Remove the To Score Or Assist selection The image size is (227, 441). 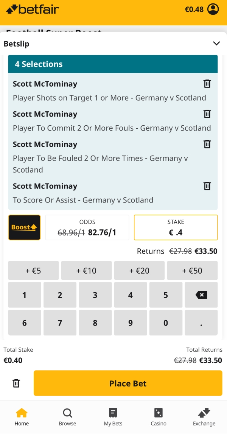[207, 186]
